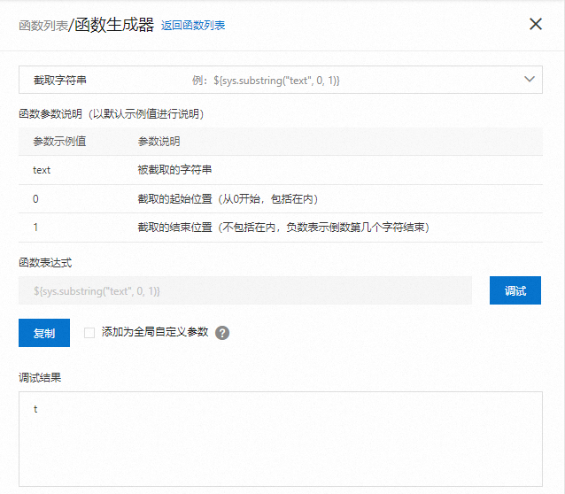This screenshot has width=565, height=494.
Task: Go to 函数列表 breadcrumb
Action: 43,26
